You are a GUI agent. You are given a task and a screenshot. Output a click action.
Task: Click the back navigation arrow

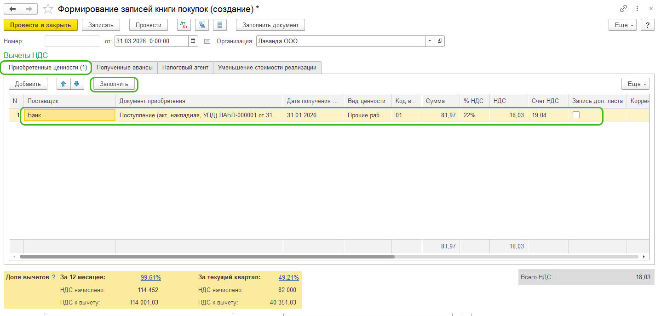12,9
